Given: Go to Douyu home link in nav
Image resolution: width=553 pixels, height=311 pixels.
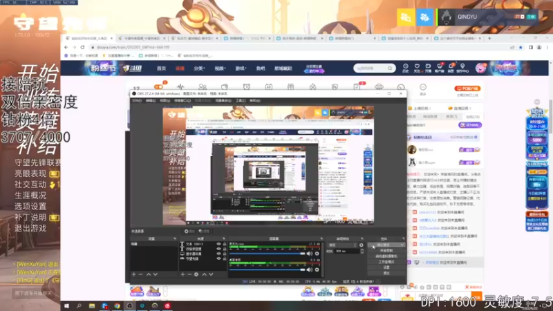Looking at the screenshot, I should [161, 68].
